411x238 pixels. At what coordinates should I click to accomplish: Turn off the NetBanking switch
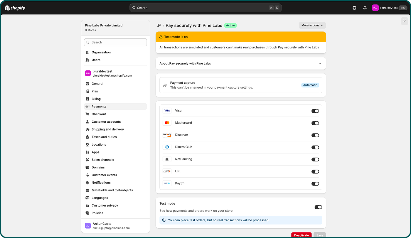315,160
